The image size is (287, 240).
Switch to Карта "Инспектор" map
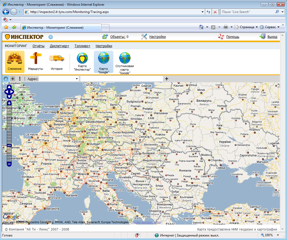click(82, 62)
